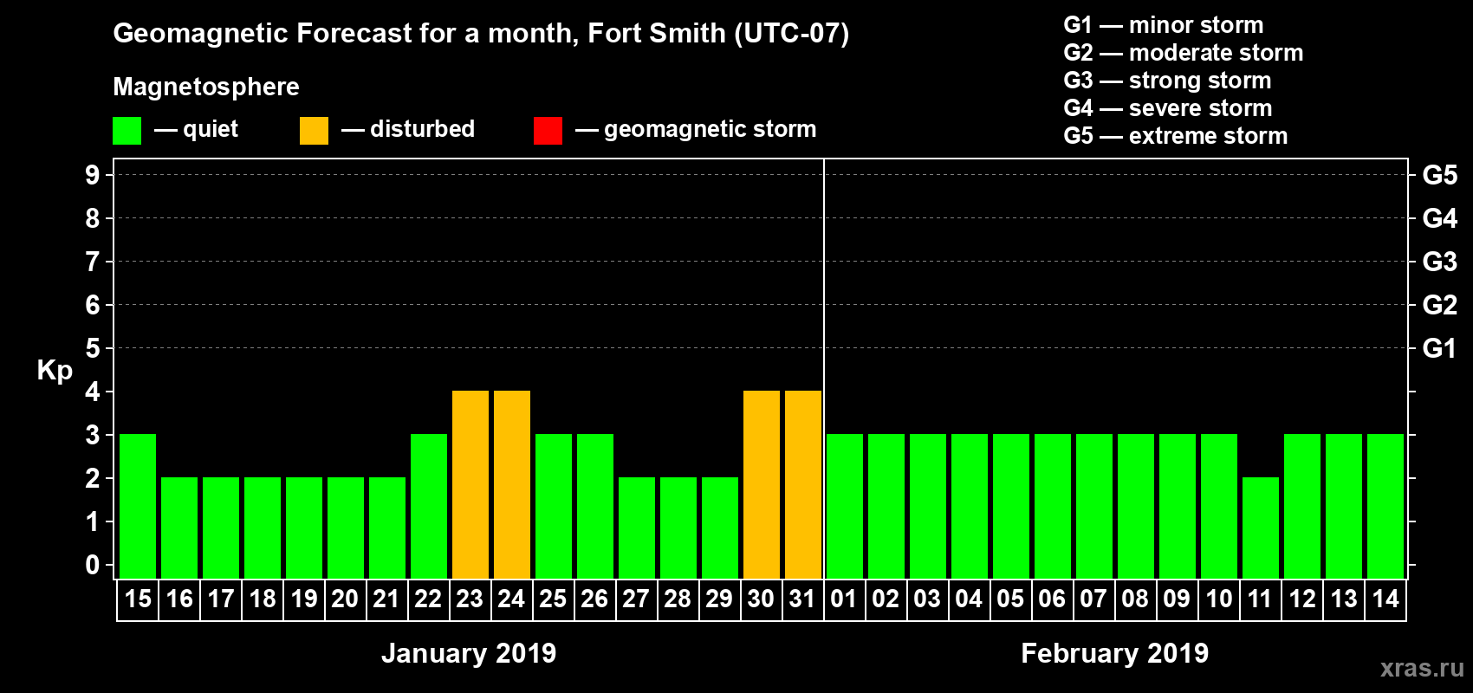This screenshot has width=1473, height=693.
Task: Click the 'disturbed' legend label
Action: click(x=422, y=129)
